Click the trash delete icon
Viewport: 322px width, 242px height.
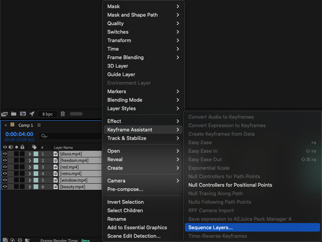tap(63, 114)
